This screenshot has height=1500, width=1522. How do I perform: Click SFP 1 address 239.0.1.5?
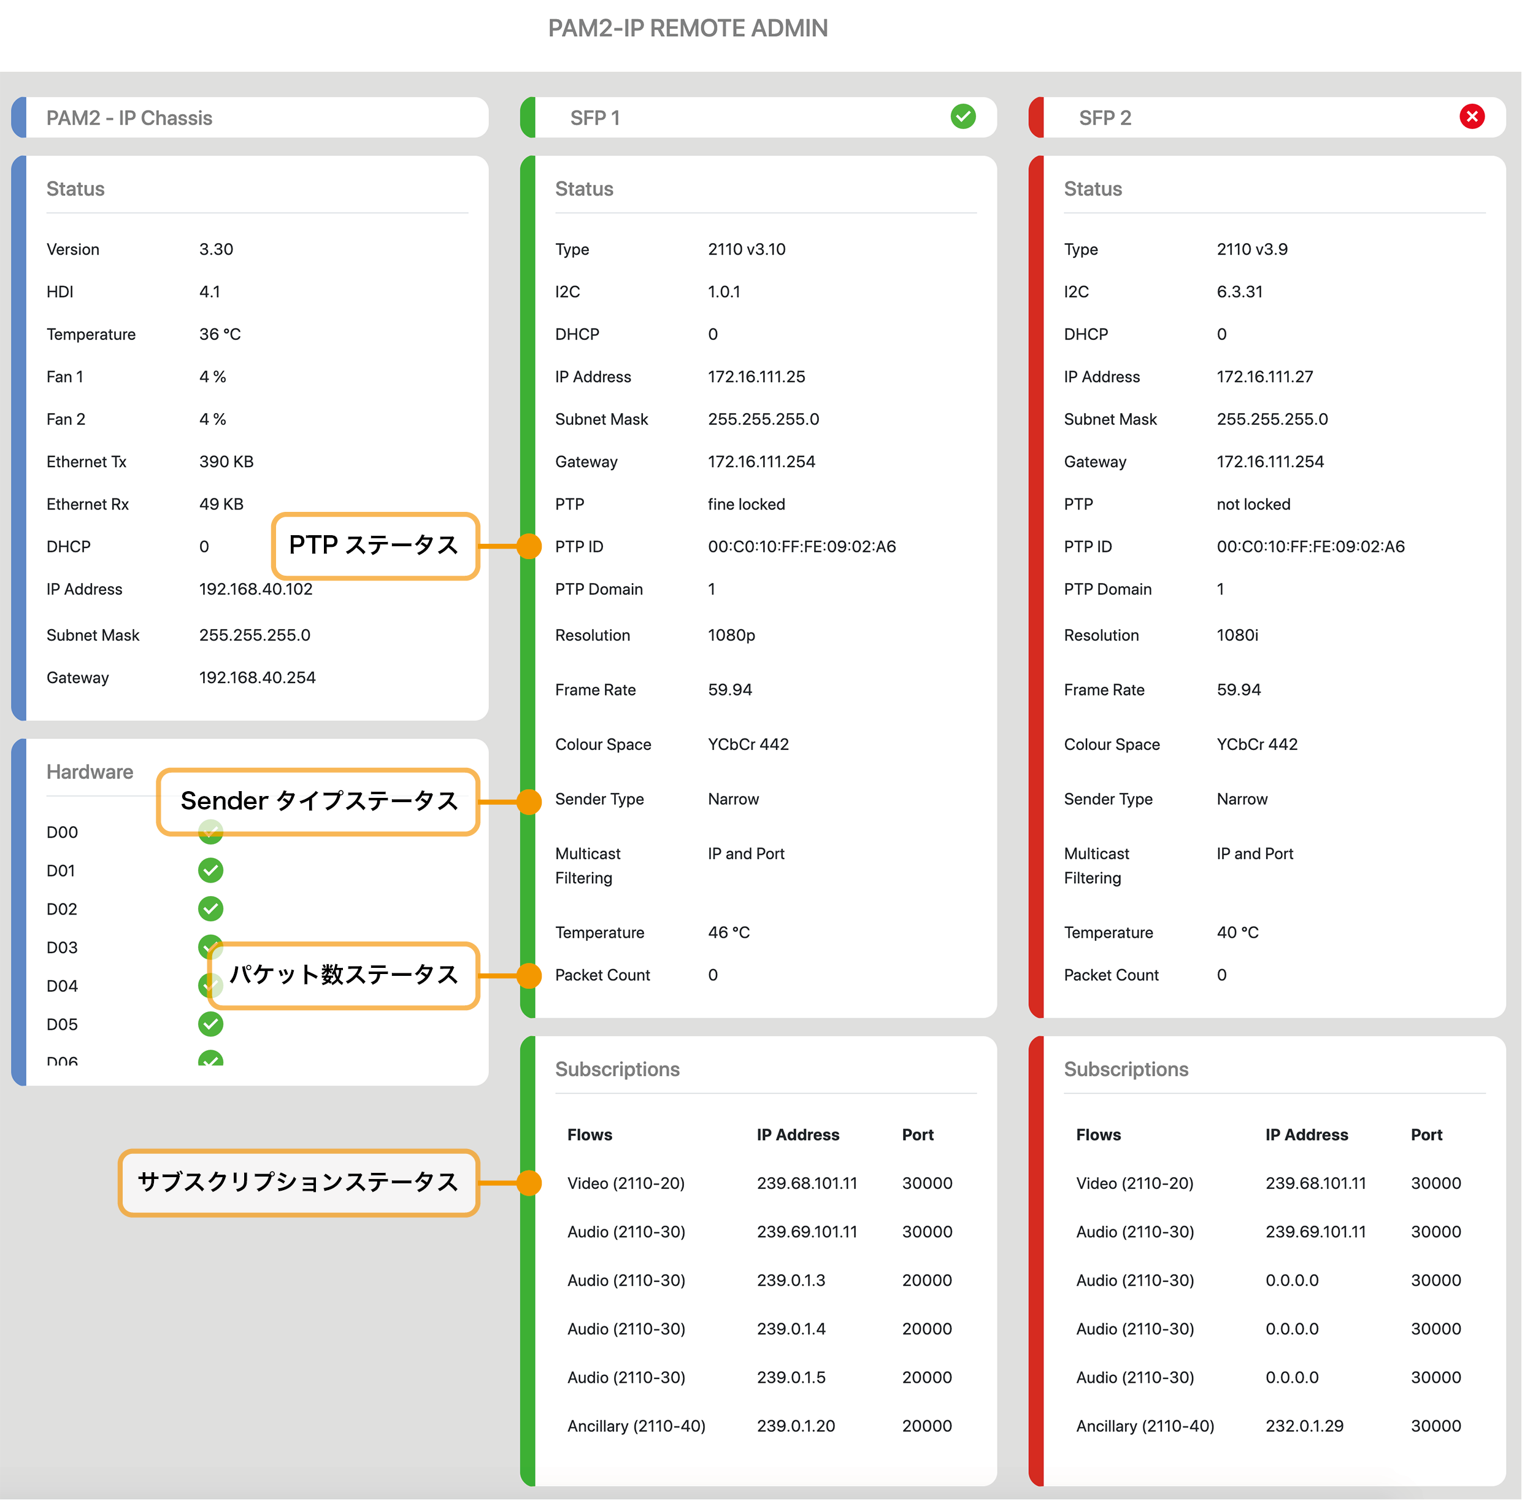791,1378
